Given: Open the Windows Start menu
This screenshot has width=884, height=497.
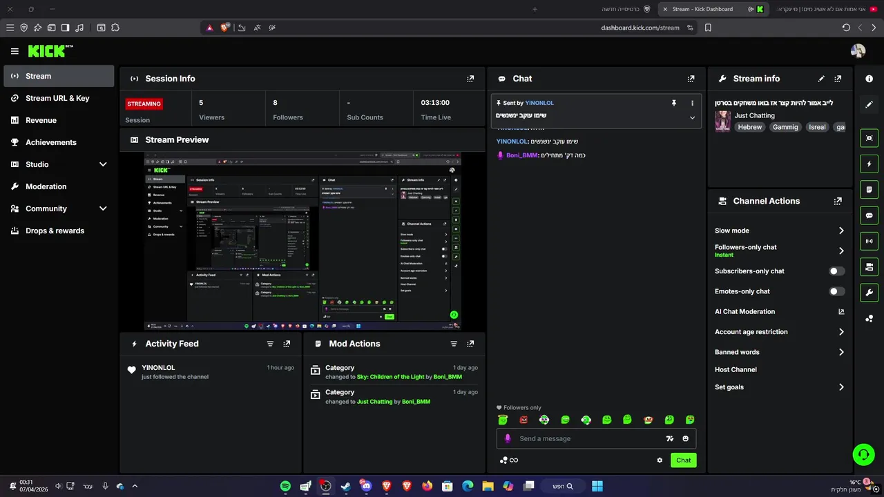Looking at the screenshot, I should [597, 486].
